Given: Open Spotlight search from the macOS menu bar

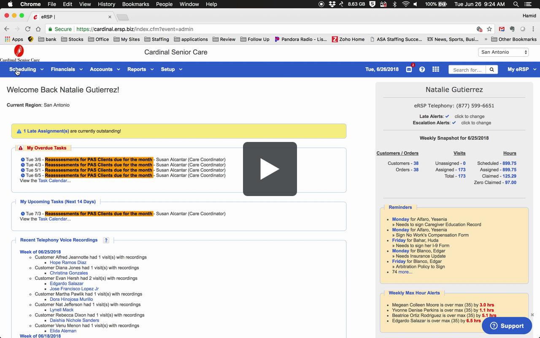Looking at the screenshot, I should 516,4.
